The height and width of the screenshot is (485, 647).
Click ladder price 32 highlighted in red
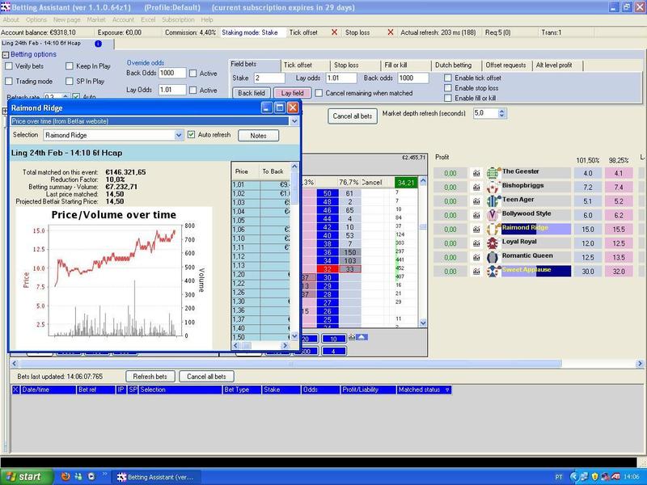pos(328,269)
